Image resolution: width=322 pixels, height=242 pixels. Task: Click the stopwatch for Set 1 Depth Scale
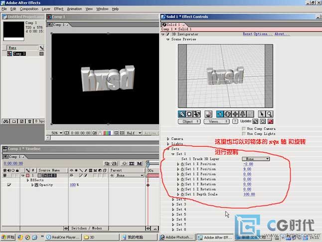[x=182, y=194]
